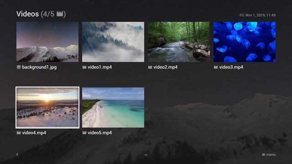Open the menu button
This screenshot has height=164, width=292.
(269, 155)
